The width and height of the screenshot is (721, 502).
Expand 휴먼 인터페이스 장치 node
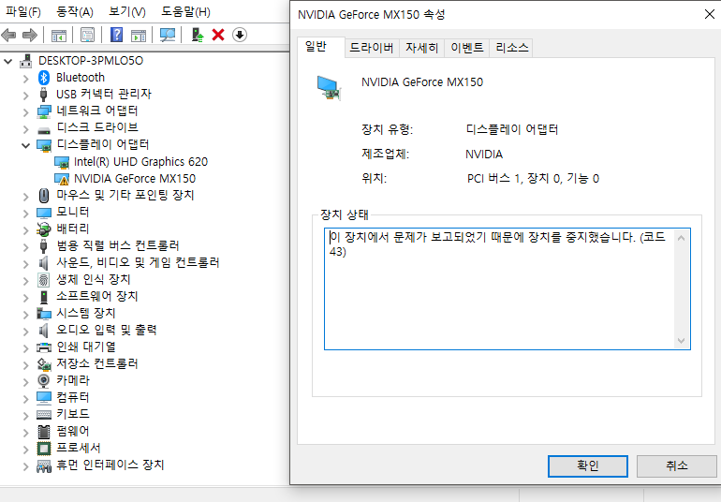[26, 465]
